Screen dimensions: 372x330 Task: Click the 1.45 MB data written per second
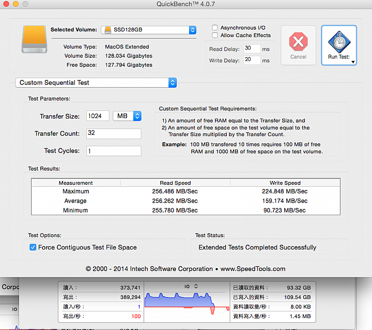click(x=300, y=316)
